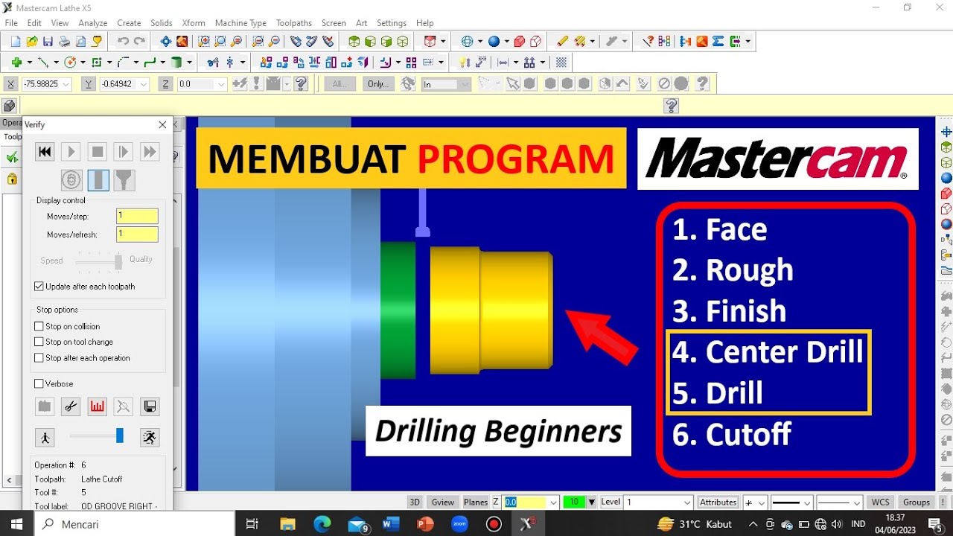Click the green cylinder solid icon
The height and width of the screenshot is (536, 953).
point(176,63)
